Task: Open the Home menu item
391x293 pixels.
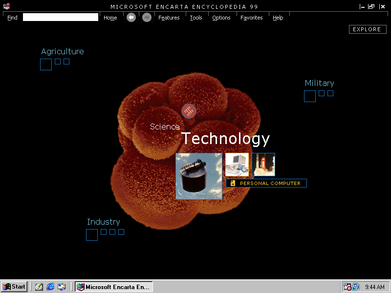Action: [x=110, y=18]
